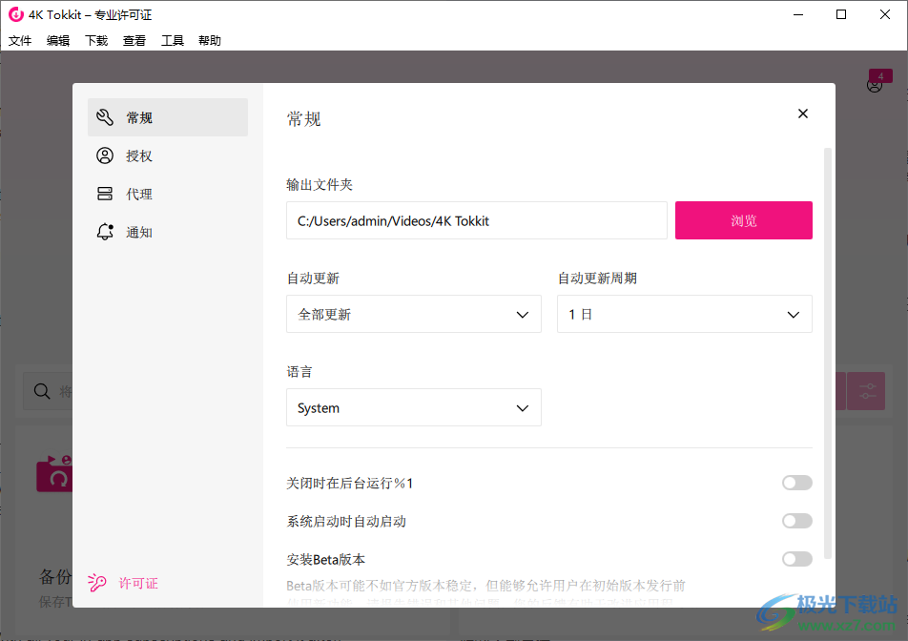
Task: Maximize the 4K Tokkit window
Action: pos(841,14)
